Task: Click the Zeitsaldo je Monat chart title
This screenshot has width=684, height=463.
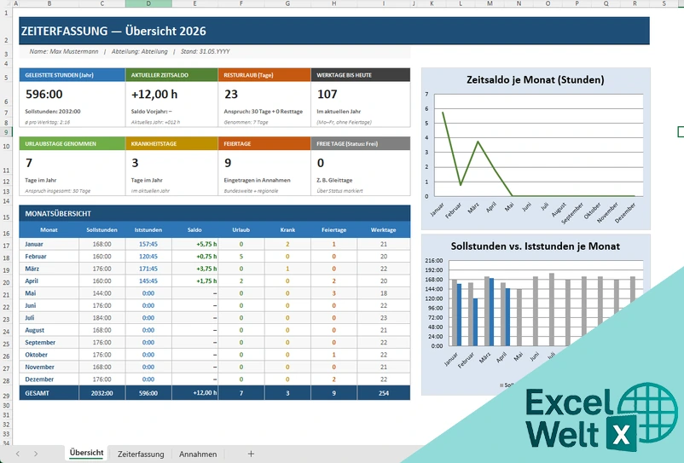Action: click(536, 80)
